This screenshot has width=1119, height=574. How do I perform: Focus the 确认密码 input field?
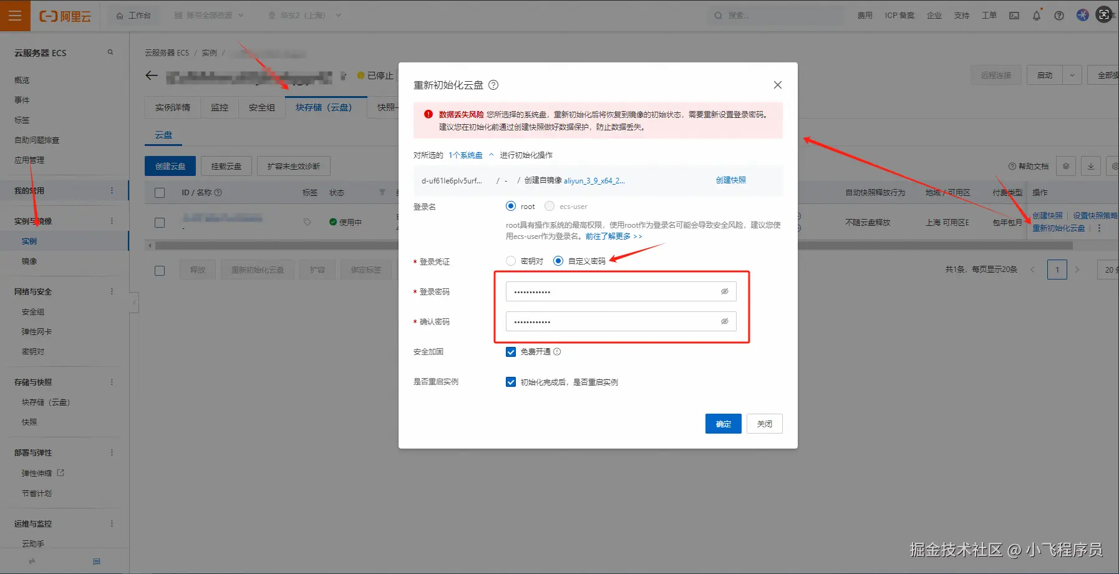pos(621,321)
